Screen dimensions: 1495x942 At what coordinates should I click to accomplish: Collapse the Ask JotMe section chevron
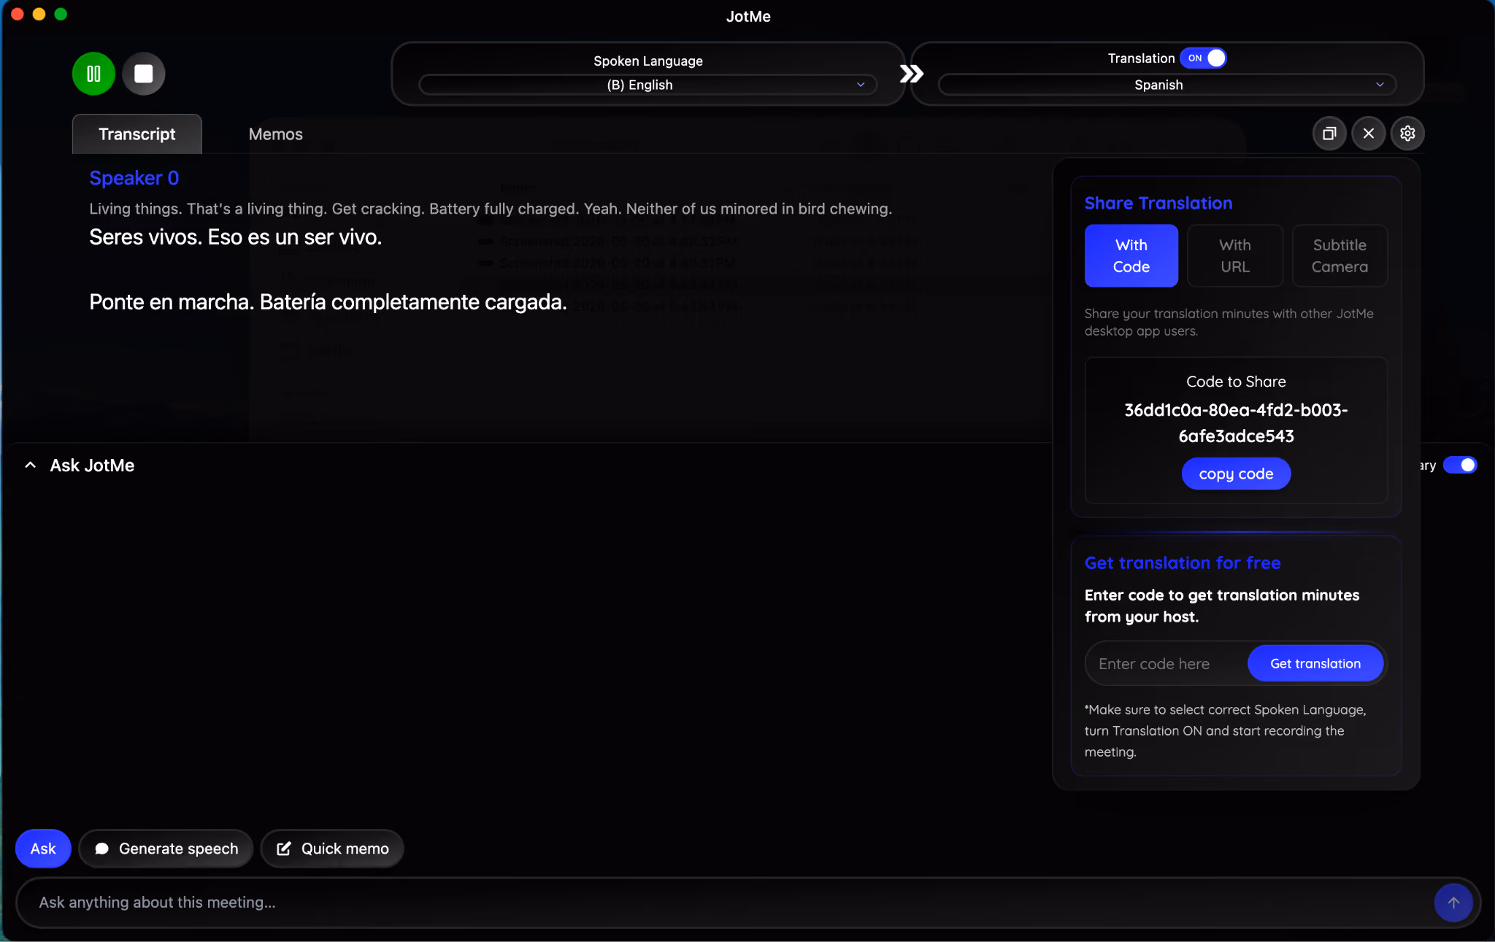[30, 466]
